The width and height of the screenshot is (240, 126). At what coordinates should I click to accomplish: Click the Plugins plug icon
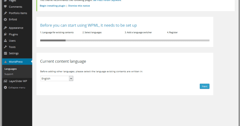coord(5,34)
